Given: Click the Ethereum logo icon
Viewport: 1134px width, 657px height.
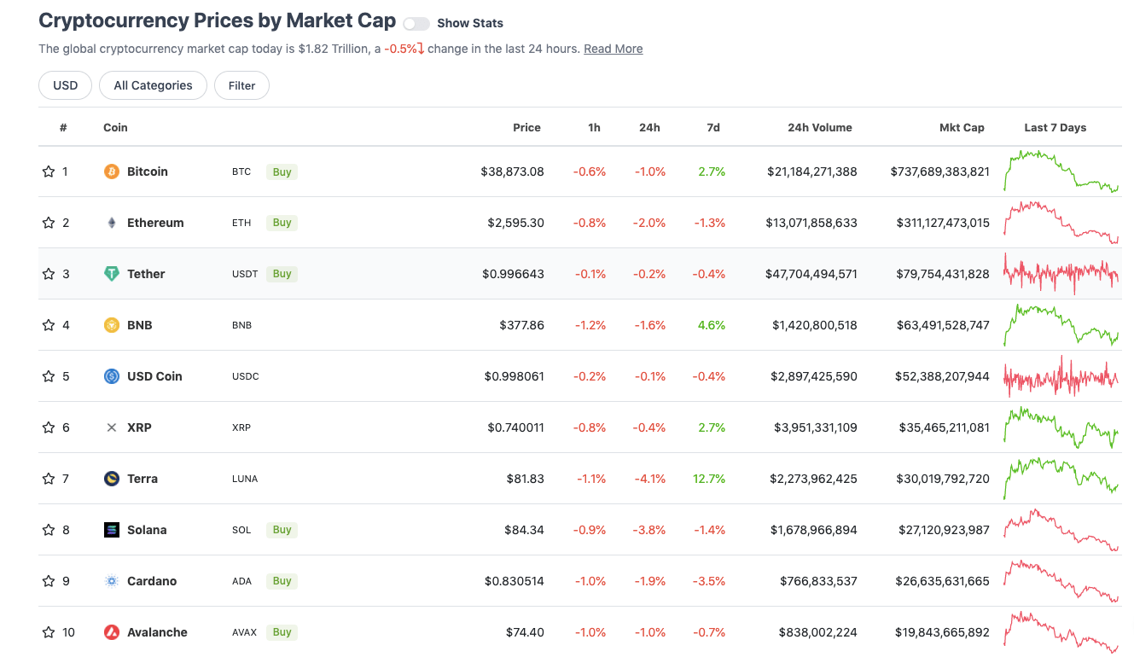Looking at the screenshot, I should 112,223.
